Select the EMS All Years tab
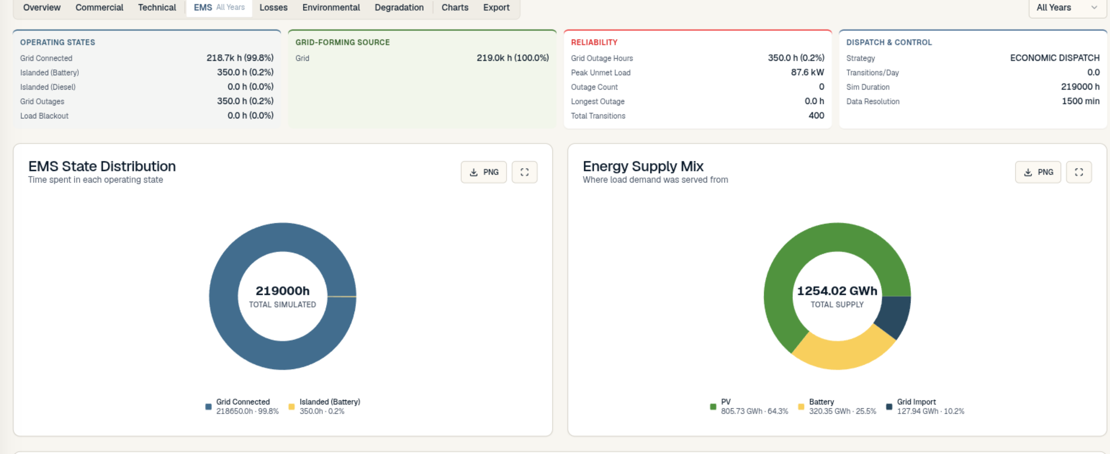 [219, 7]
